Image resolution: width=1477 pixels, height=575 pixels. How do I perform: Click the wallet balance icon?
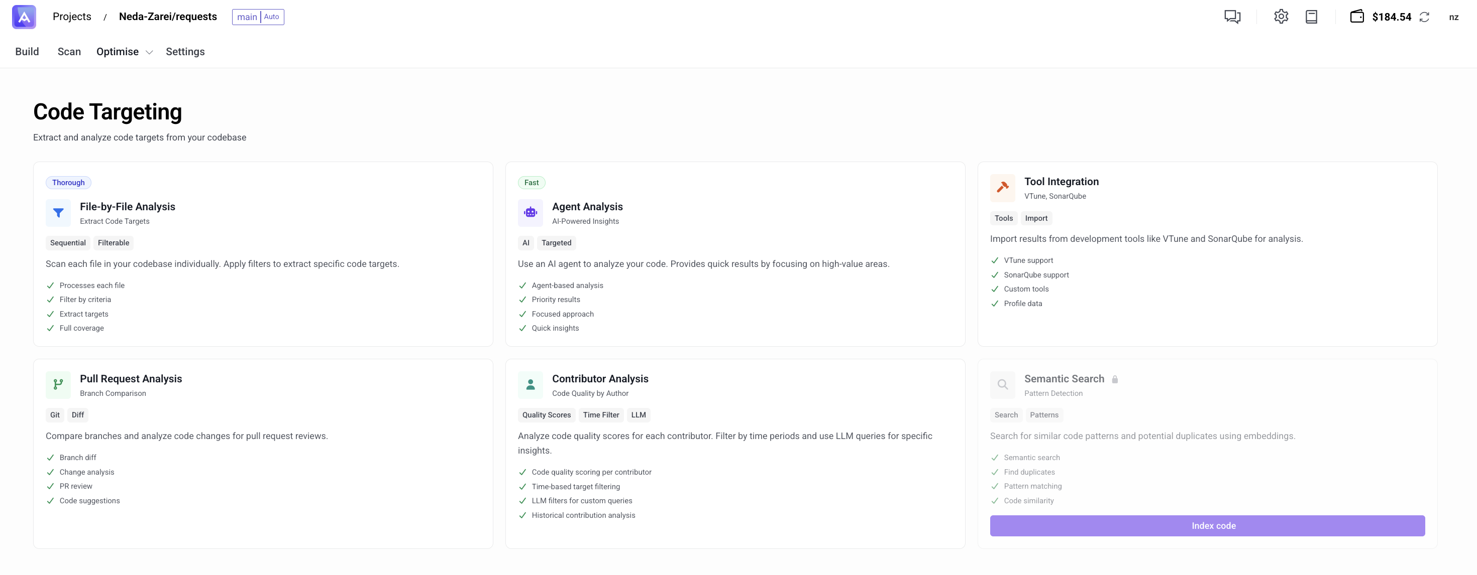(x=1356, y=17)
